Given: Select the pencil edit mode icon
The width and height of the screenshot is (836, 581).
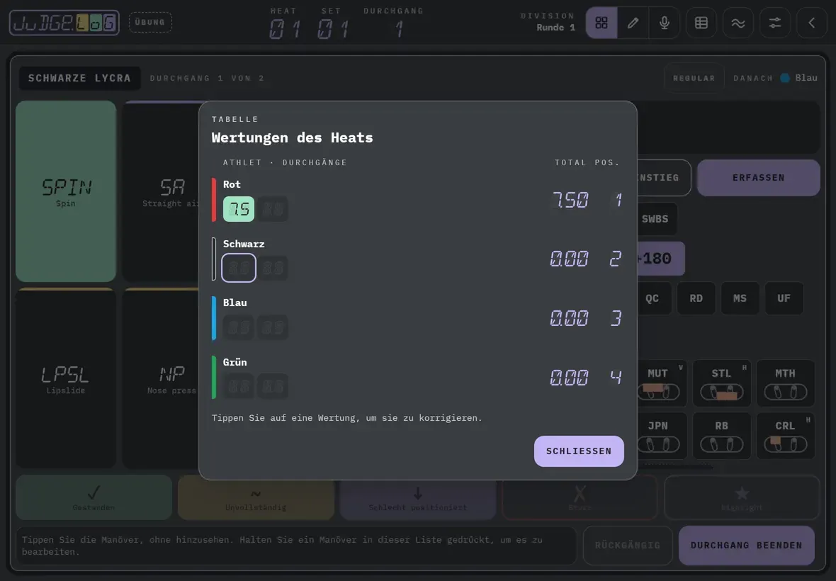Looking at the screenshot, I should (633, 23).
